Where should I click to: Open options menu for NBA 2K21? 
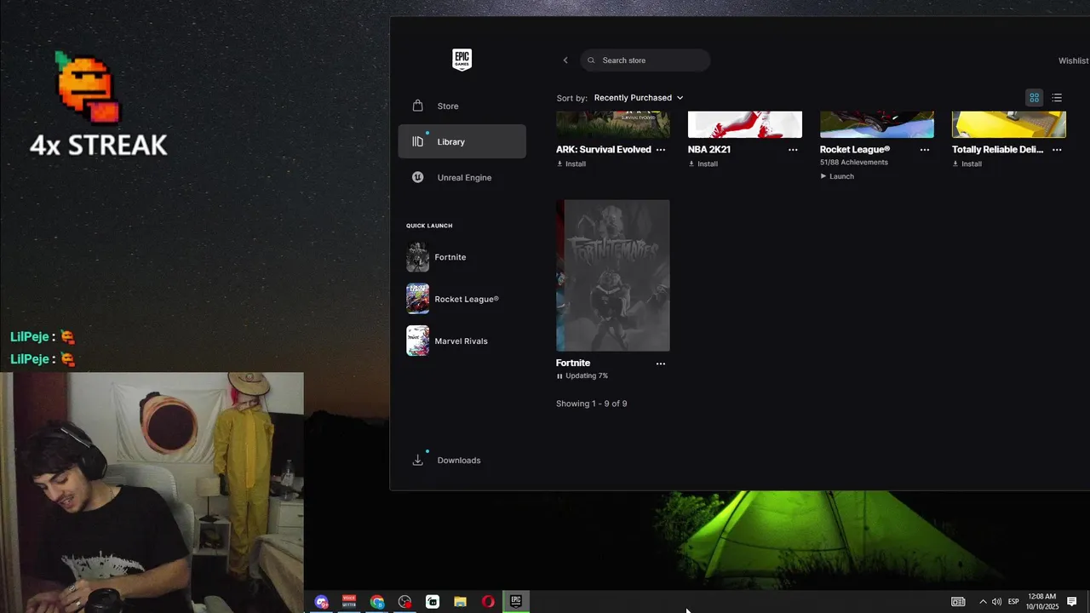coord(793,150)
